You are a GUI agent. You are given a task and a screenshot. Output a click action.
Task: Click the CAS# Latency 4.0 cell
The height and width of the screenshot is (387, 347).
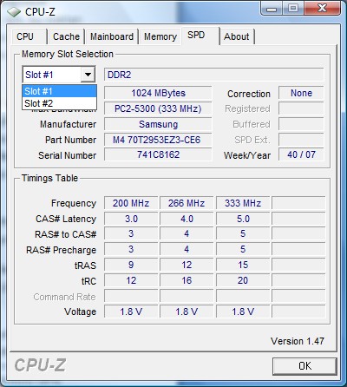point(187,219)
